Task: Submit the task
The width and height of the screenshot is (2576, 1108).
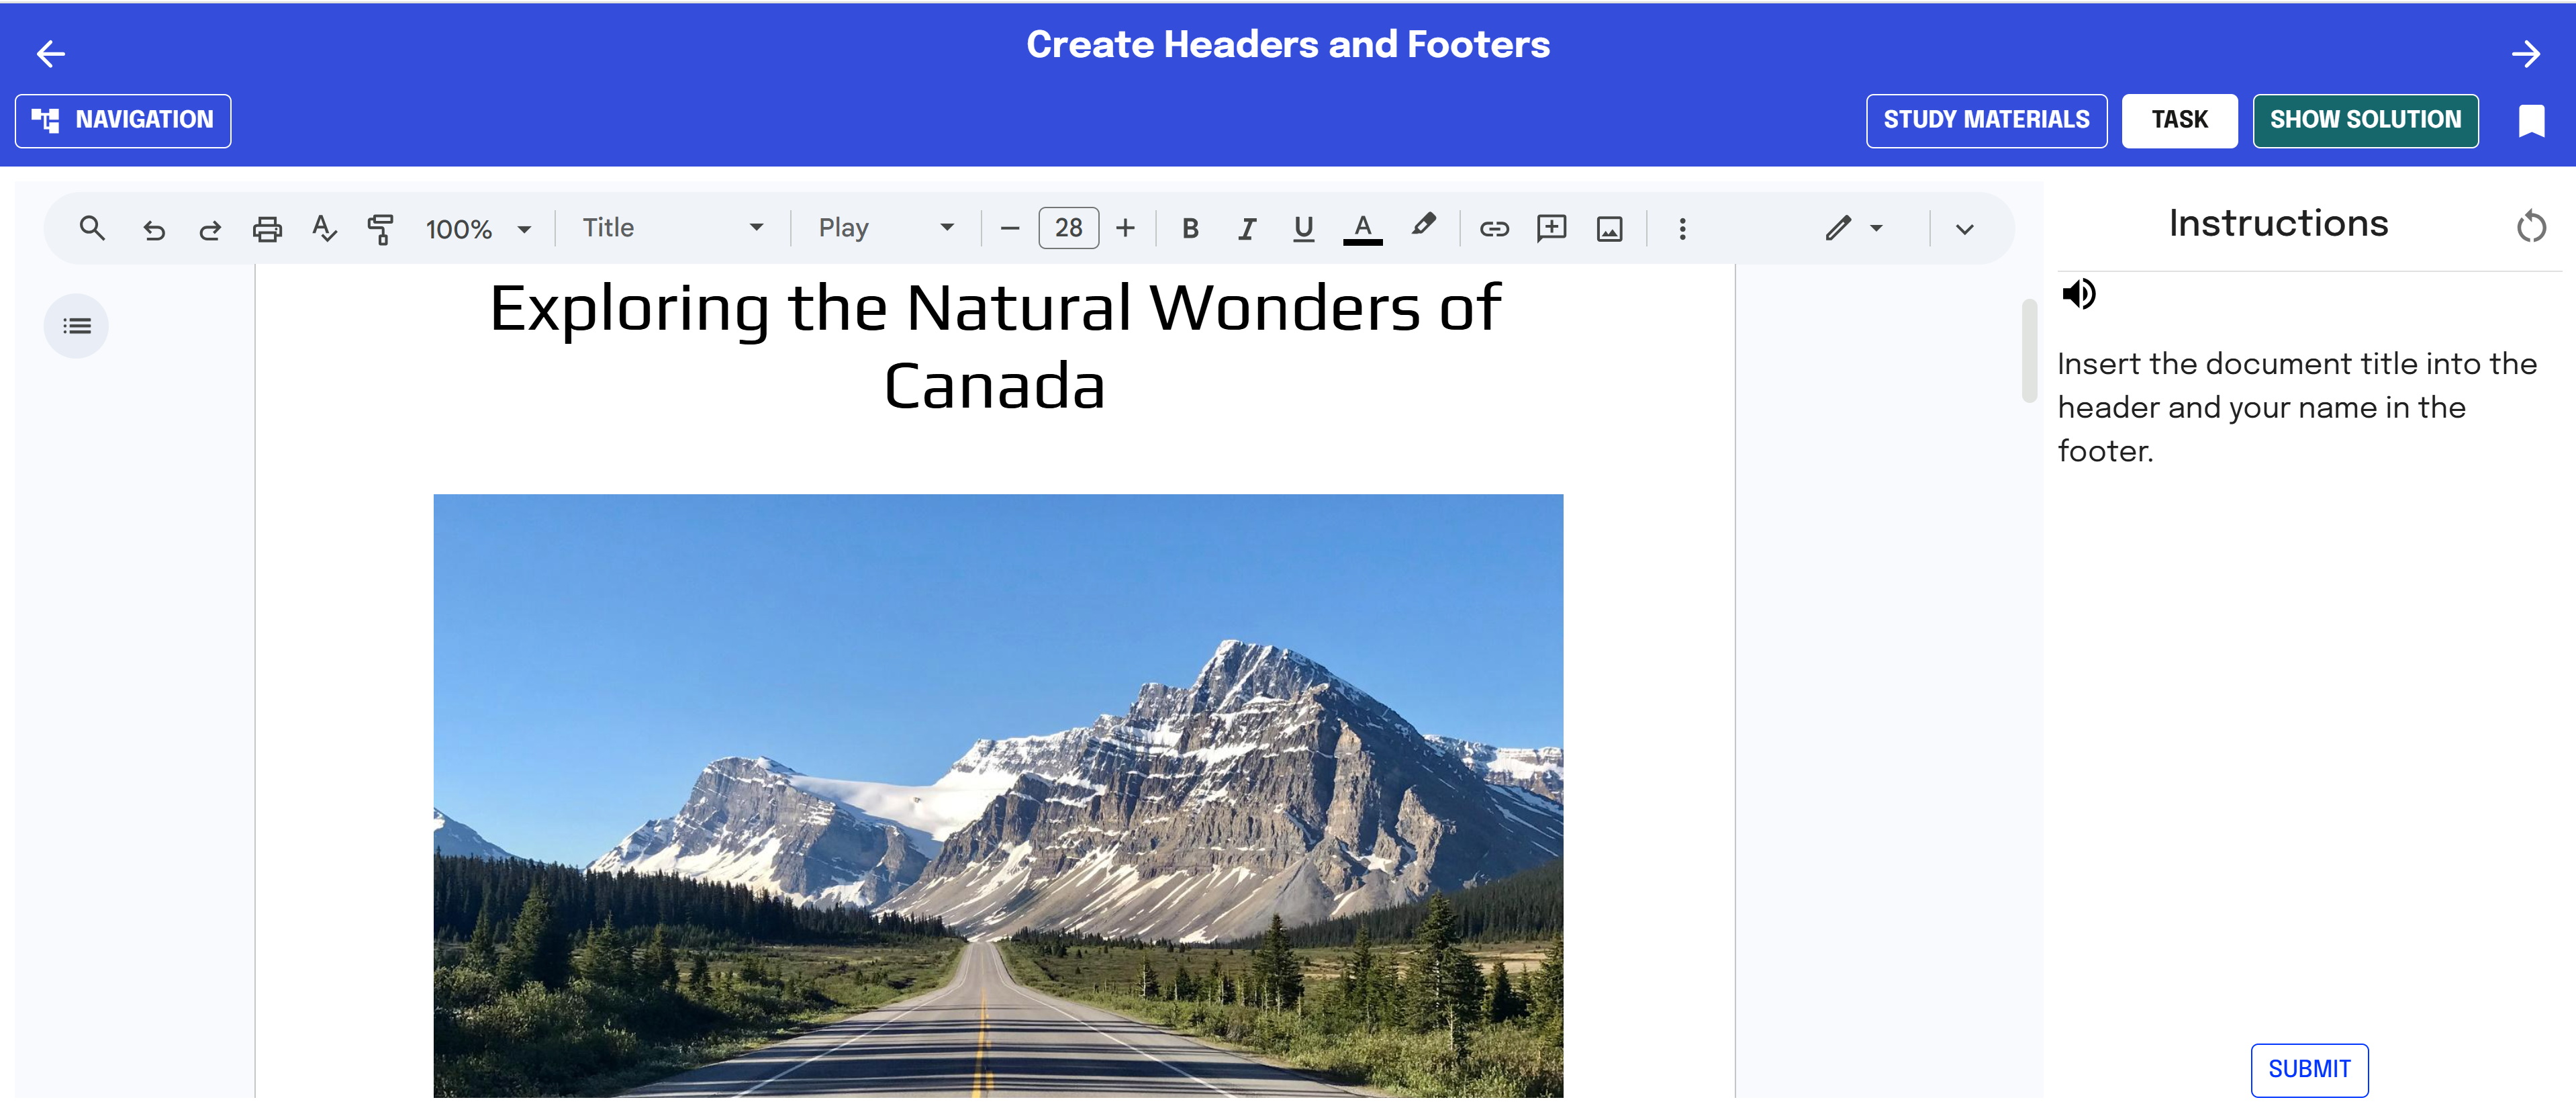Action: tap(2309, 1070)
